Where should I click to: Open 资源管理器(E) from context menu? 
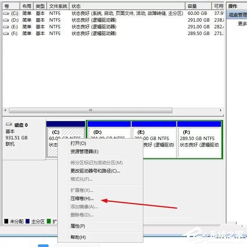[84, 152]
